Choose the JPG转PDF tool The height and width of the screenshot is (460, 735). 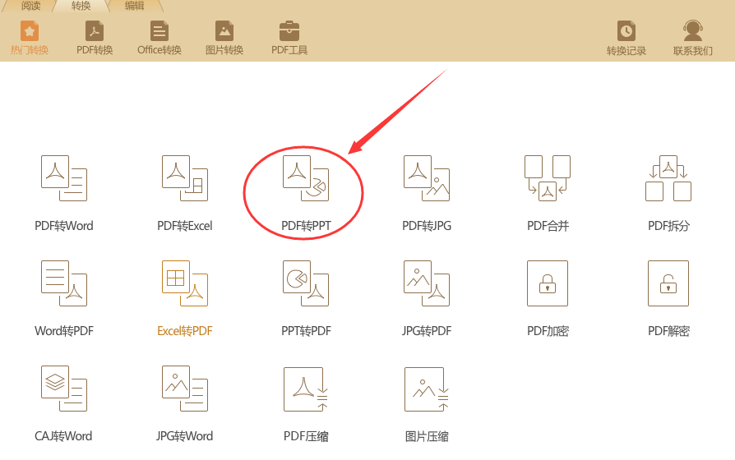click(427, 298)
